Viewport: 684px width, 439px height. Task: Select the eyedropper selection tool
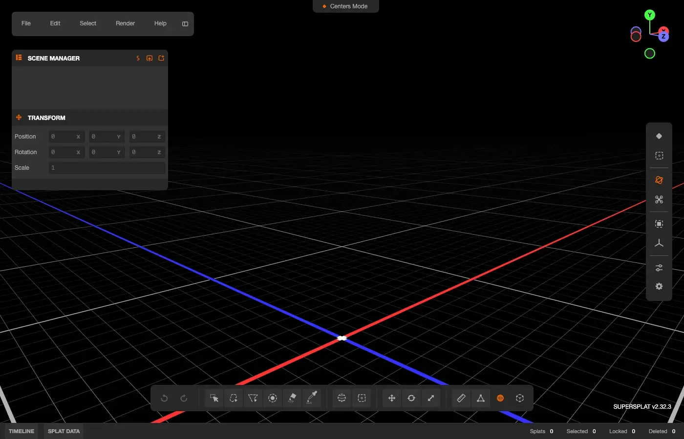click(312, 398)
